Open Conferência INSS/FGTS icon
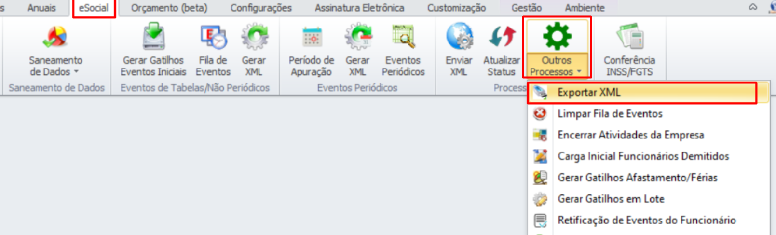The image size is (776, 235). pos(630,37)
